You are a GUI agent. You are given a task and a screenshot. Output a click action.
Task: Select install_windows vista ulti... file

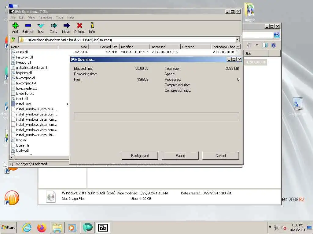point(35,135)
